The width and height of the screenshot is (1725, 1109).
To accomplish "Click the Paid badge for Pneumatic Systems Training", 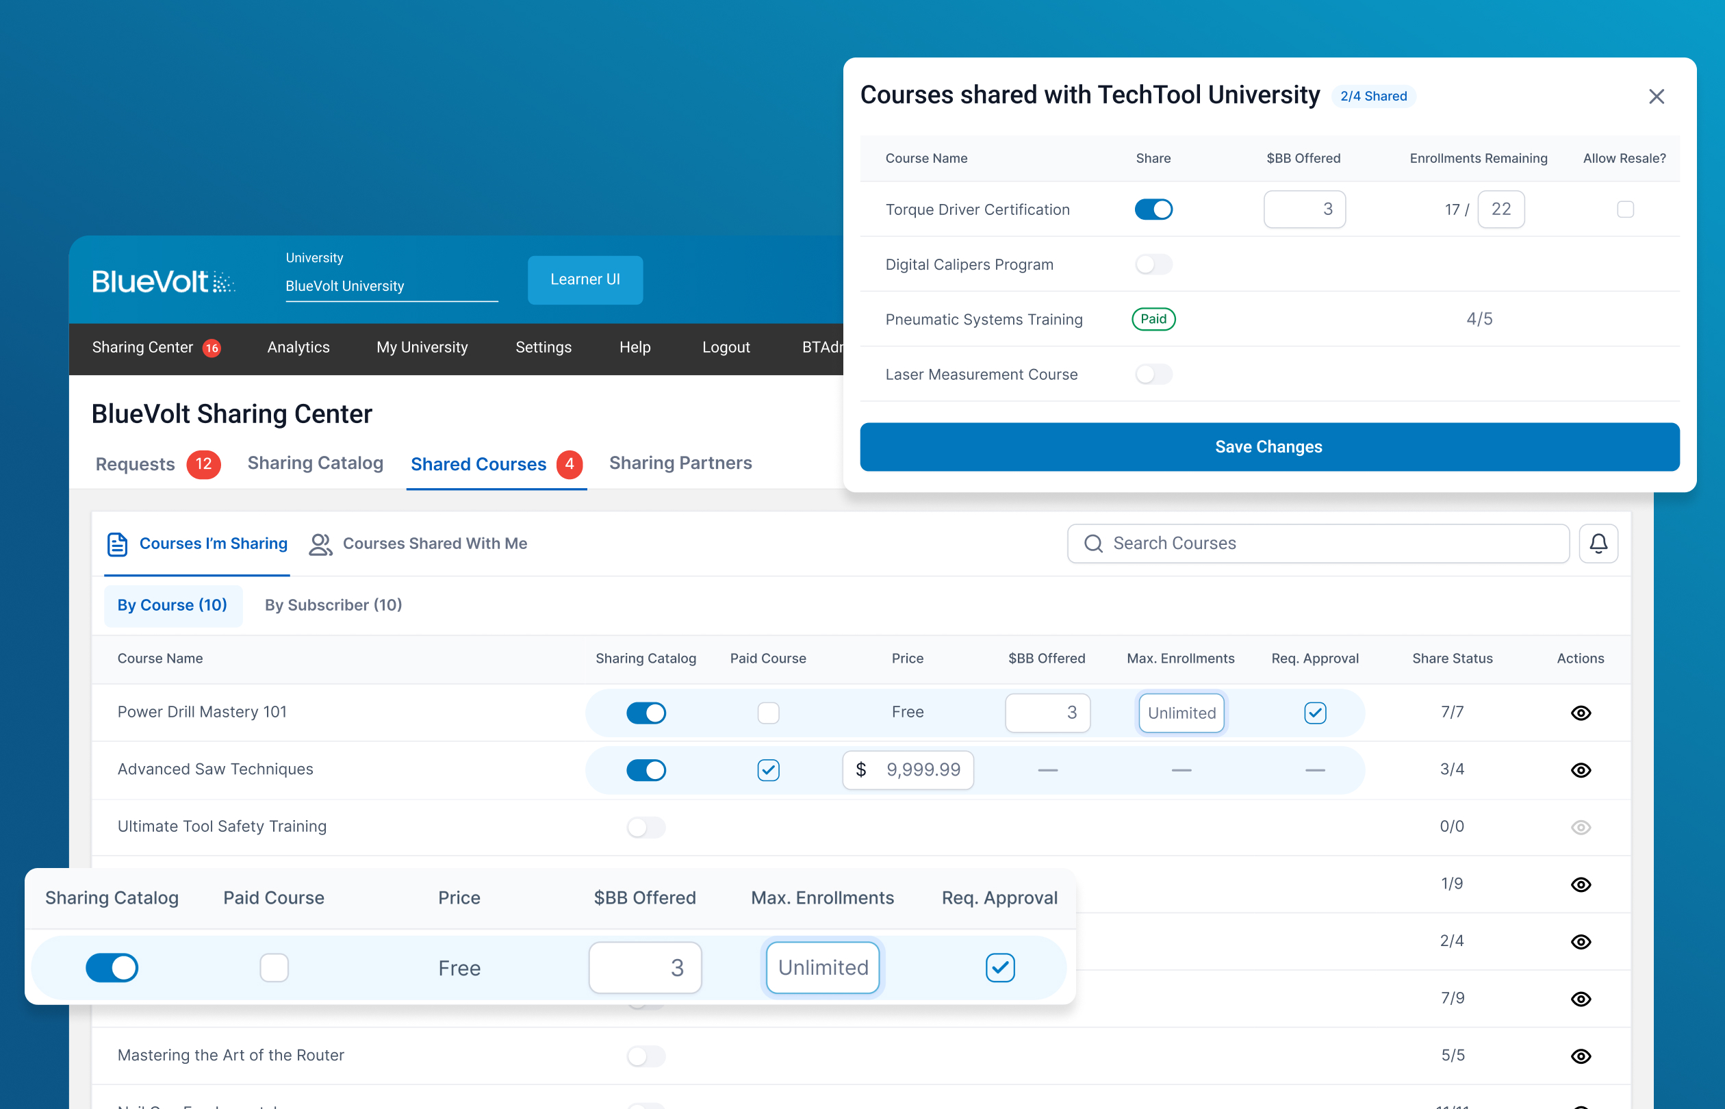I will point(1153,319).
